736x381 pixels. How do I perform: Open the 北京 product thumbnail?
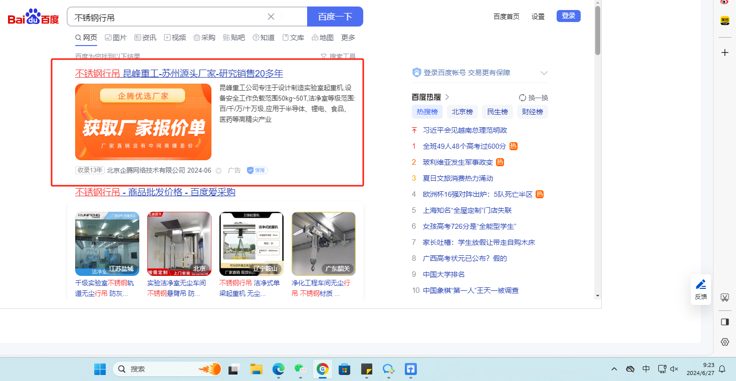tap(179, 244)
